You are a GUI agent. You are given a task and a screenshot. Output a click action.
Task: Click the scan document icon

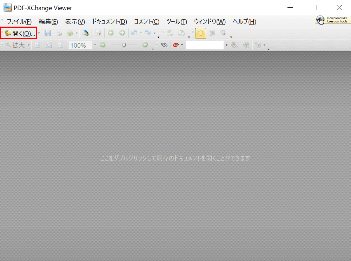(x=85, y=33)
